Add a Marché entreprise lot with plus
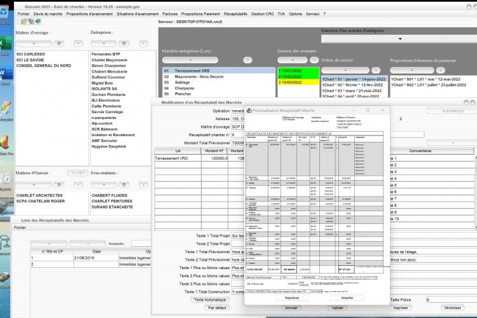The height and width of the screenshot is (318, 477). (x=190, y=60)
